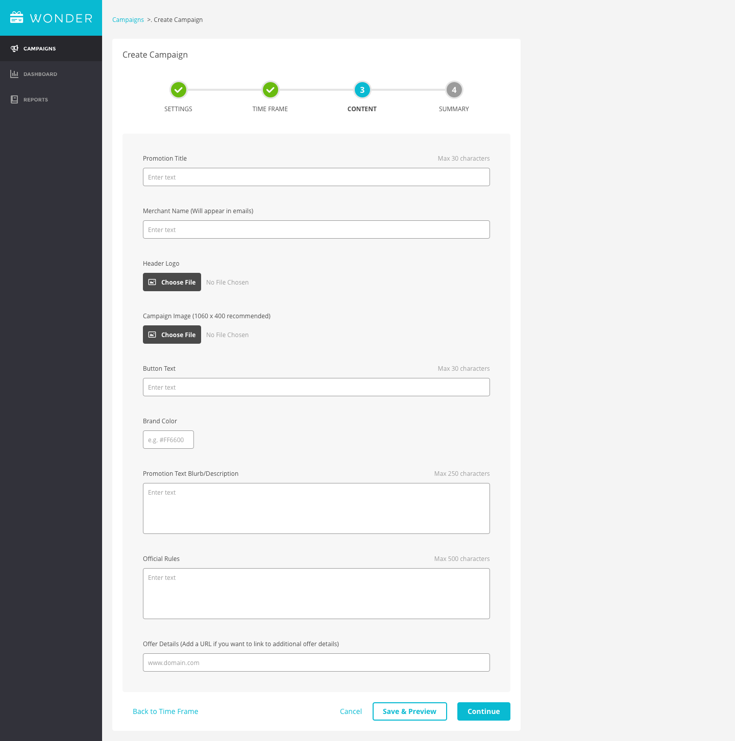The height and width of the screenshot is (741, 735).
Task: Choose a file for the Header Logo
Action: point(172,282)
